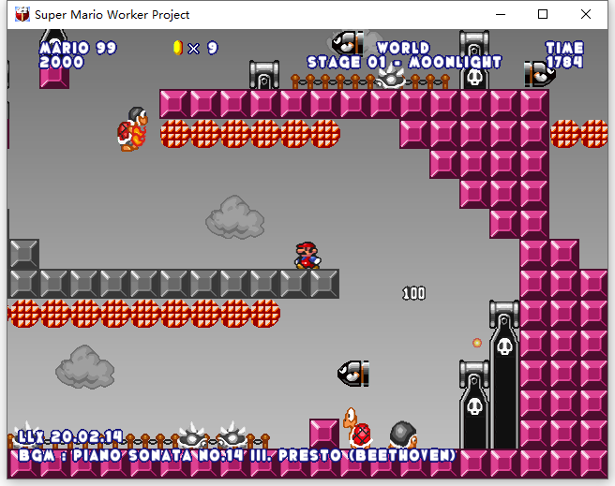
Task: Click the STAGE 01 - MOONLIGHT label
Action: [x=404, y=62]
